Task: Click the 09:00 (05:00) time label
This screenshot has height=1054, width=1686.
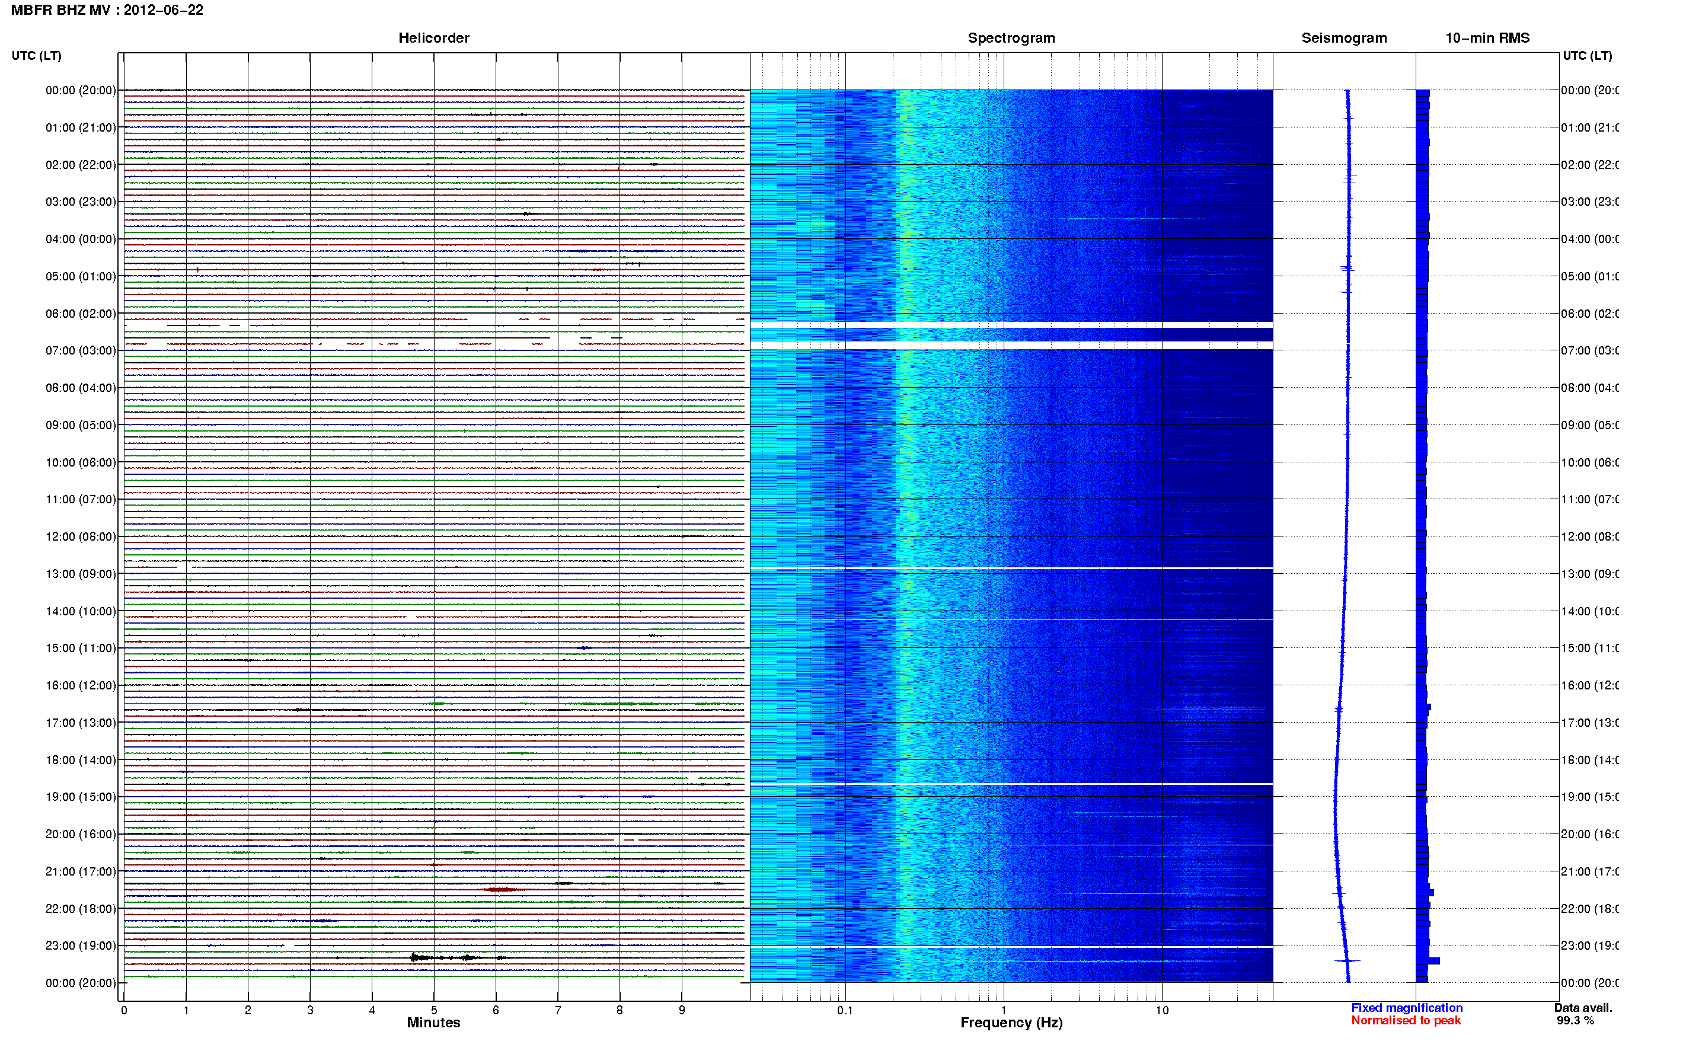Action: coord(81,424)
